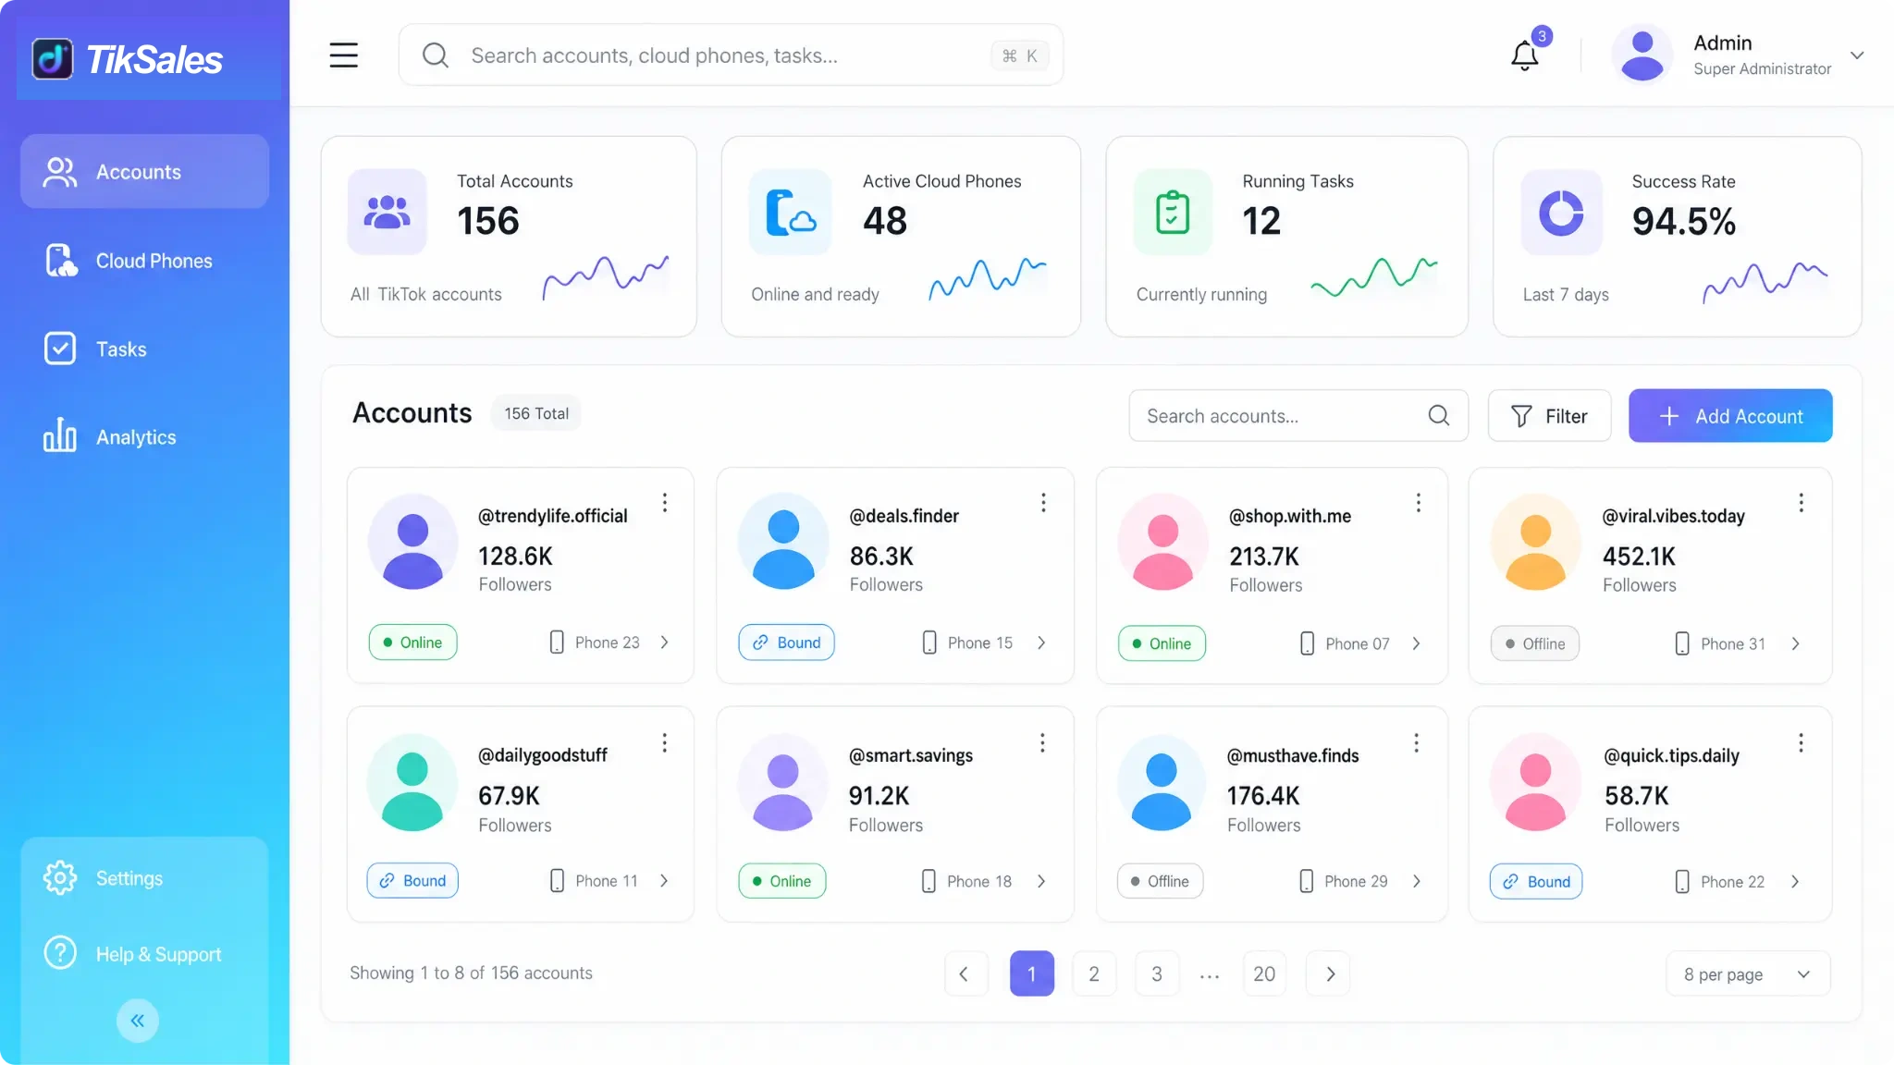This screenshot has height=1065, width=1894.
Task: Click the 156 Total badge
Action: coord(536,413)
